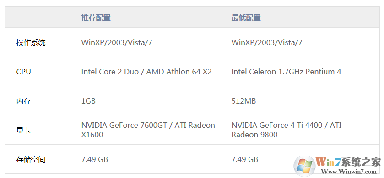Click the Www.Winwin7.com URL text
Viewport: 384px width, 178px height.
pos(348,172)
